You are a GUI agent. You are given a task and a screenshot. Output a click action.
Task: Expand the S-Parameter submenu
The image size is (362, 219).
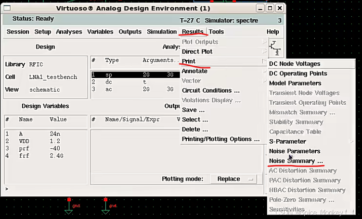[x=311, y=141]
